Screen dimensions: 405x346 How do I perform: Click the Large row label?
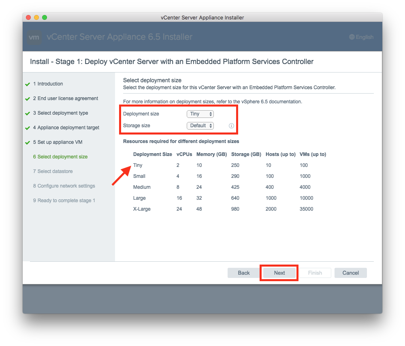(x=139, y=198)
